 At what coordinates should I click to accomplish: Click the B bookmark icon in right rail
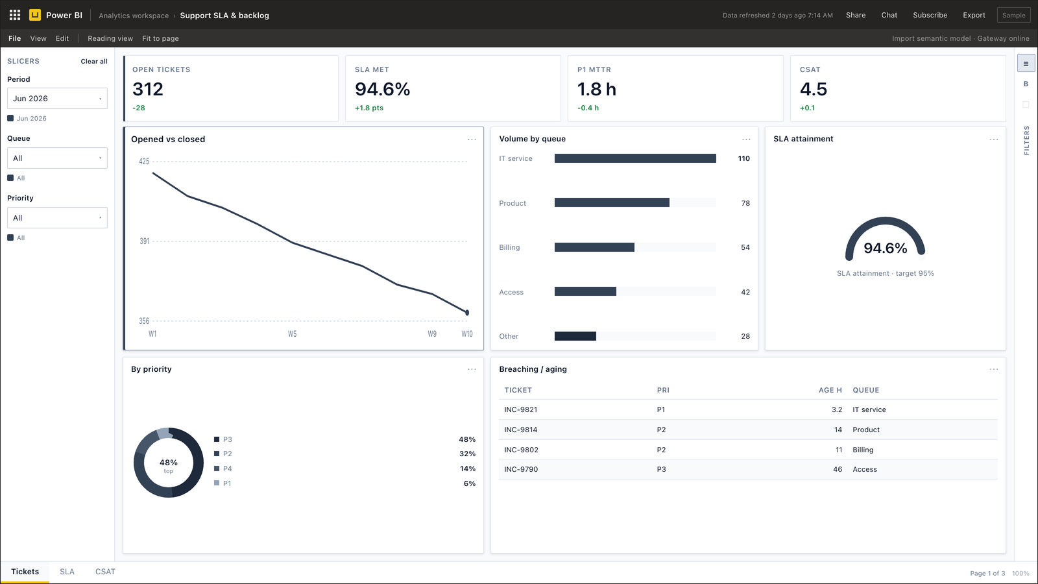1026,84
